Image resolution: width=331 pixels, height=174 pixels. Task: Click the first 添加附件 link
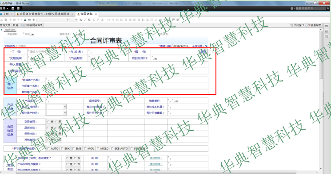pyautogui.click(x=156, y=158)
